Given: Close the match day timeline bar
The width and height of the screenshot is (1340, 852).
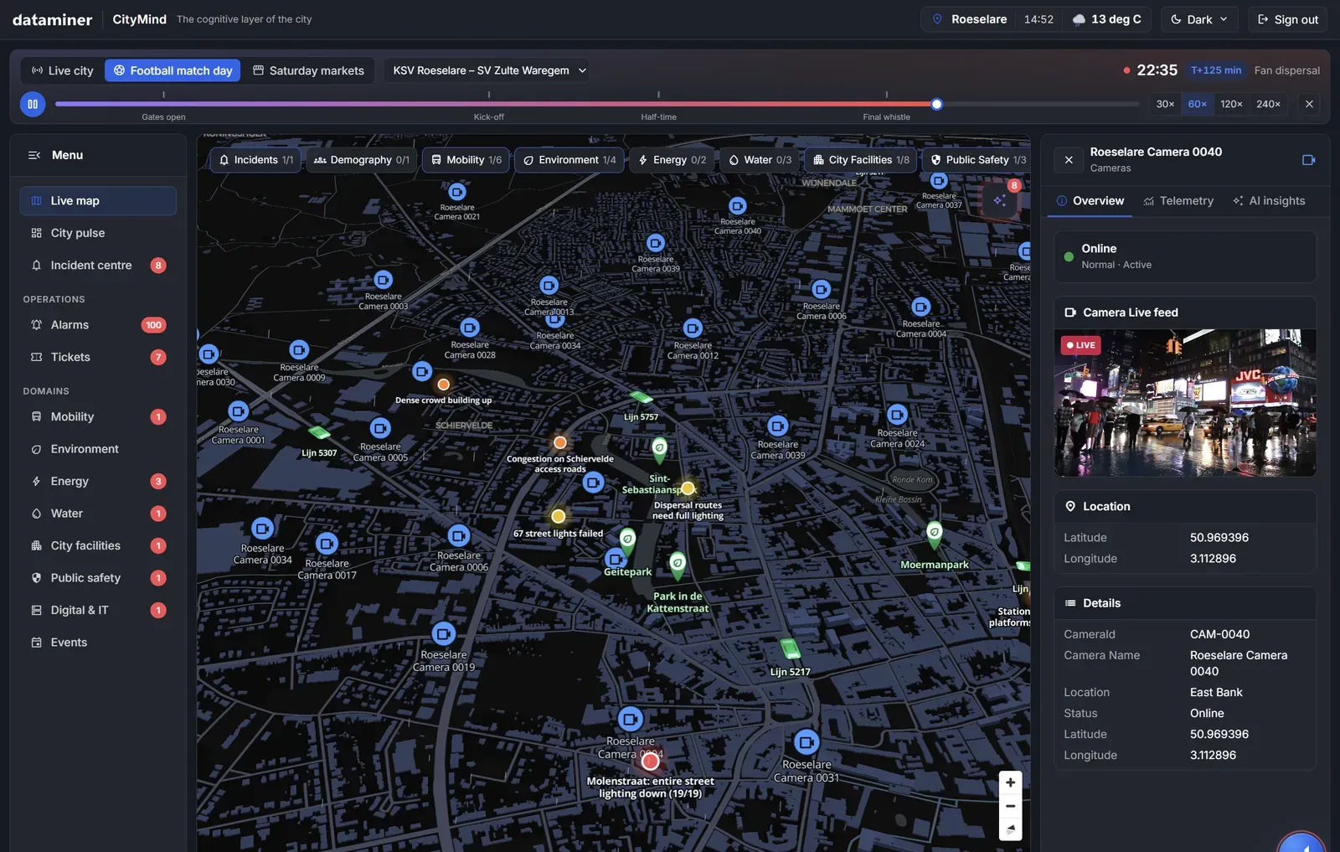Looking at the screenshot, I should [1309, 104].
